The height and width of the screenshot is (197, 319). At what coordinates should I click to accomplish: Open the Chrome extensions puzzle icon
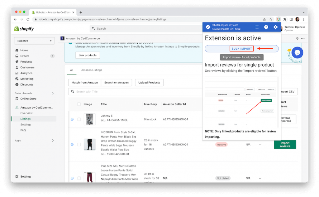285,19
